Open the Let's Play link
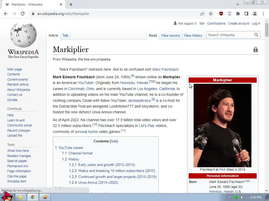The height and width of the screenshot is (201, 269). pos(147,126)
